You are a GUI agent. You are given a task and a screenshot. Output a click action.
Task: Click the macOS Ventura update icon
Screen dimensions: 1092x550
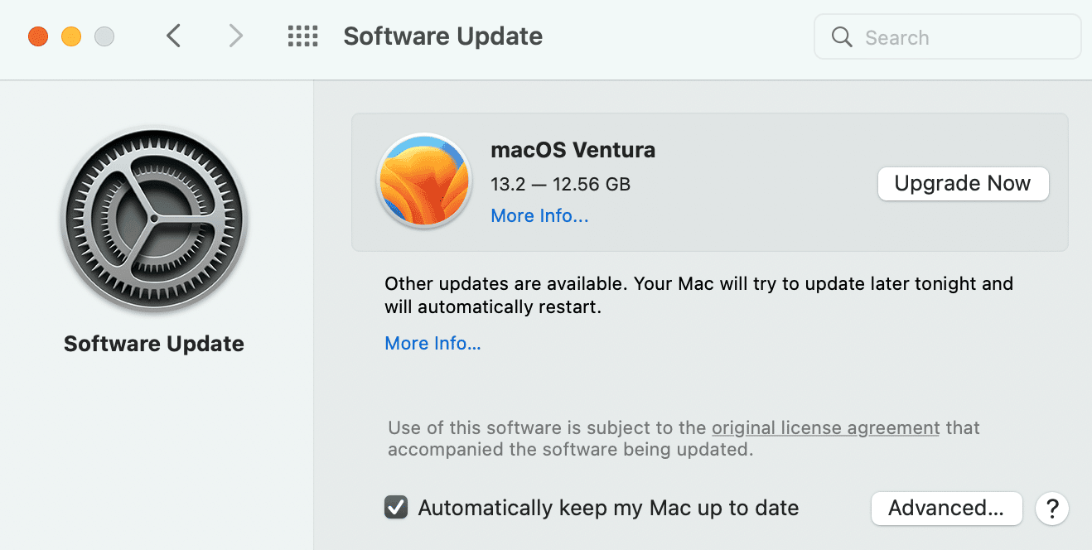(423, 182)
